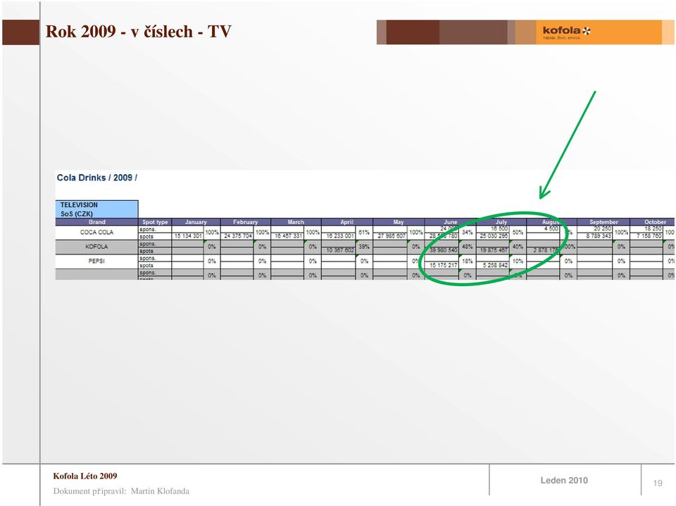Viewport: 676px width, 506px height.
Task: Click 'Dokument připravil: Martin Klofanda' footer line
Action: (121, 491)
